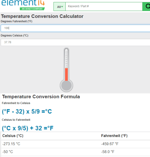Click the Celsius (°C) column header
150x157 pixels.
pos(13,136)
